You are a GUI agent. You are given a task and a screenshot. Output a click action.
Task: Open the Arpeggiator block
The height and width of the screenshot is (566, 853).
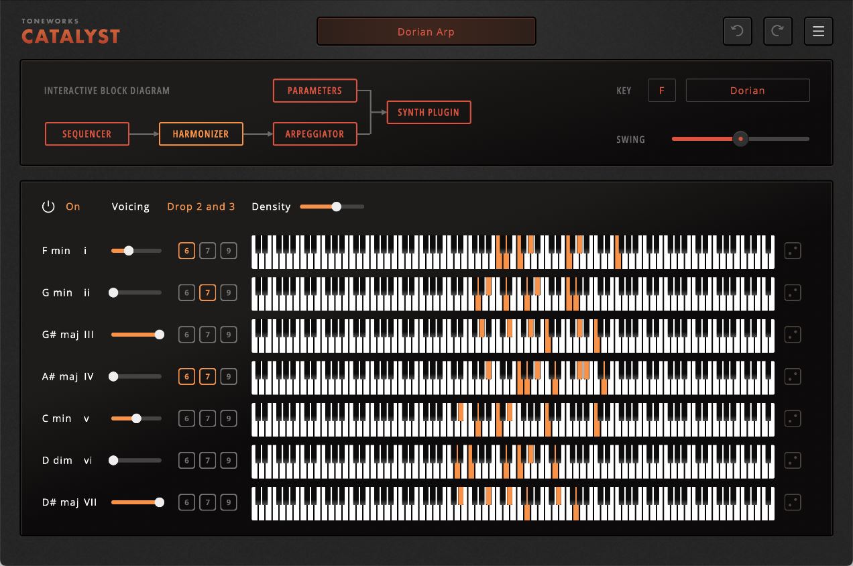(x=315, y=133)
